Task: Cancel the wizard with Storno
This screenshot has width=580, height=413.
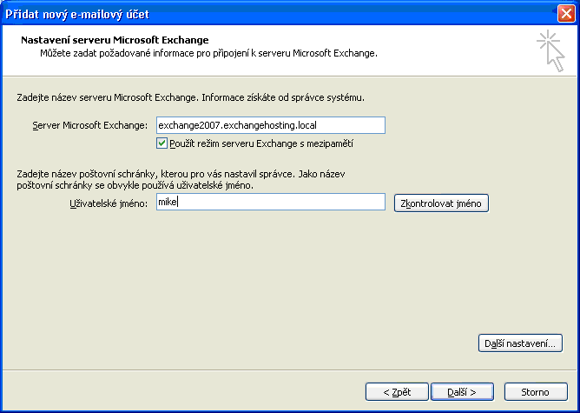Action: tap(535, 392)
